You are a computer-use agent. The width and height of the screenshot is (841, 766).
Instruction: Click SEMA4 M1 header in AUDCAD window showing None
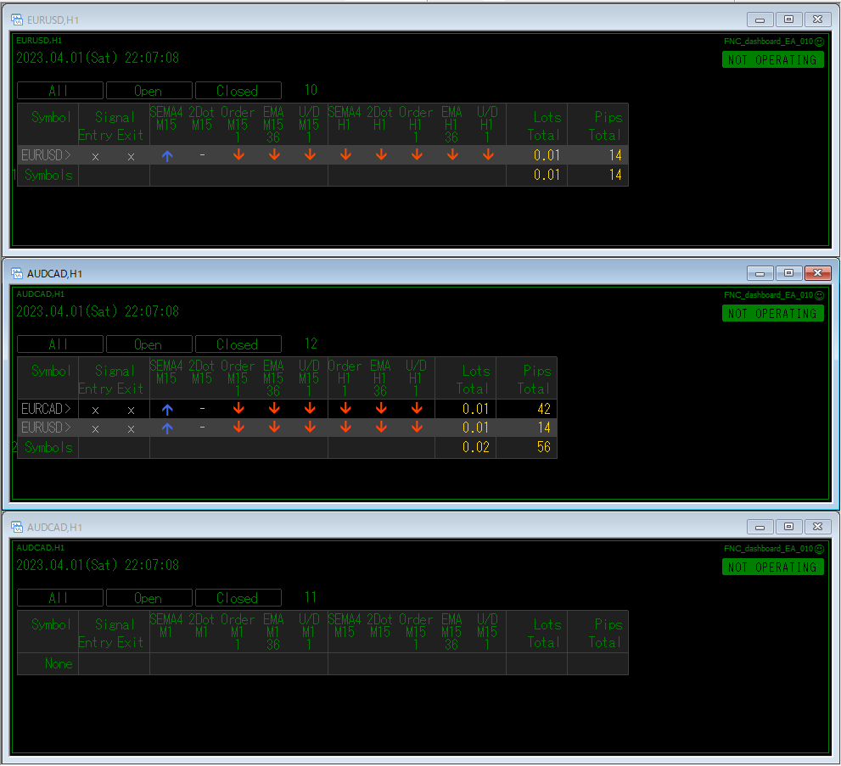pos(166,625)
